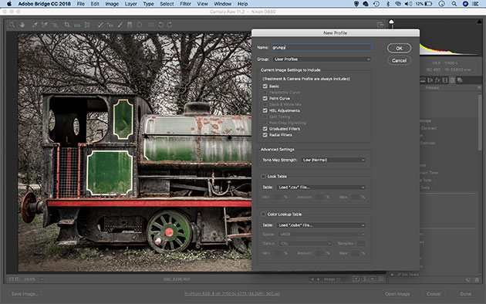The height and width of the screenshot is (304, 486).
Task: Open the Presets panel flyout menu
Action: pyautogui.click(x=480, y=88)
